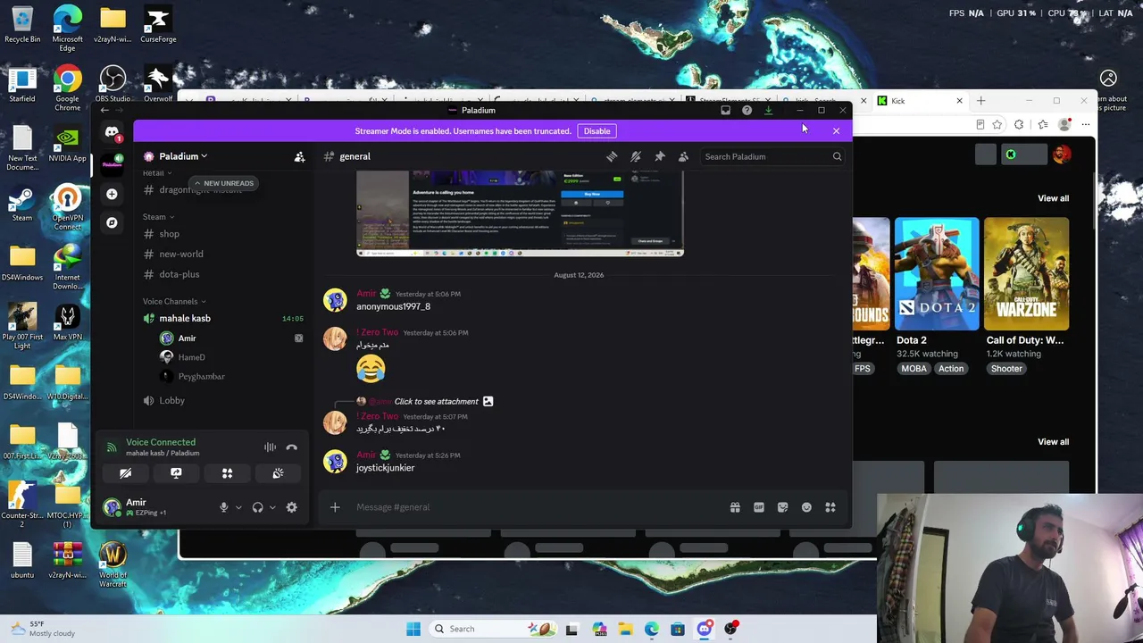Turn on camera in voice panel
The width and height of the screenshot is (1143, 643).
(125, 473)
